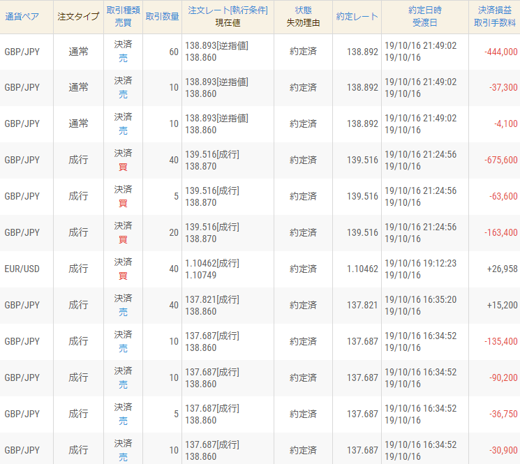This screenshot has width=520, height=464.
Task: Click 通常 order type in -37,300 row
Action: 78,87
